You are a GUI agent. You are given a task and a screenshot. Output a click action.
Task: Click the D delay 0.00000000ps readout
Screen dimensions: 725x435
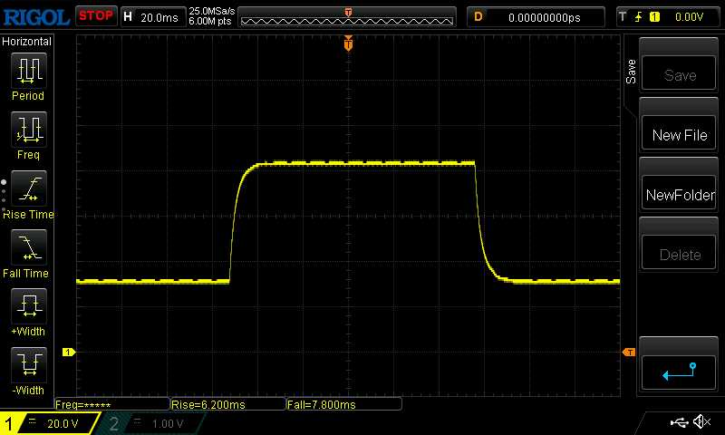(536, 17)
